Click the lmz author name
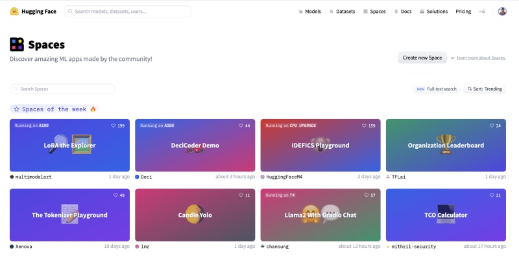The height and width of the screenshot is (266, 519). pos(145,247)
